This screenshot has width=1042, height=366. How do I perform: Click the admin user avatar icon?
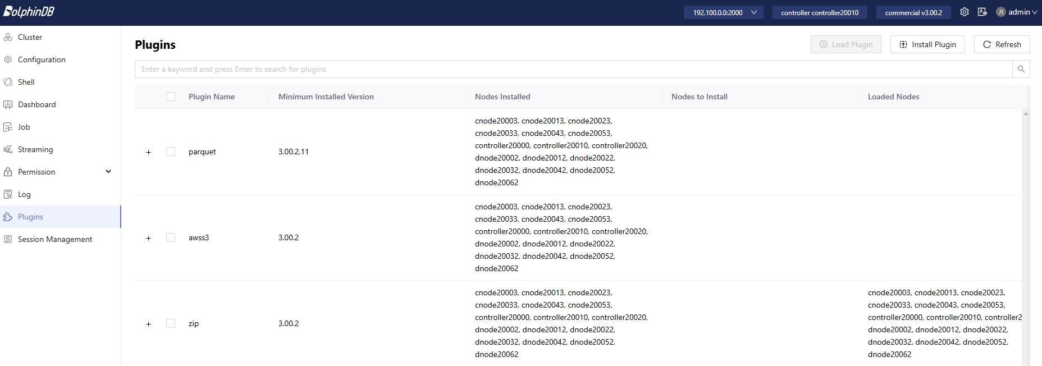coord(1000,12)
